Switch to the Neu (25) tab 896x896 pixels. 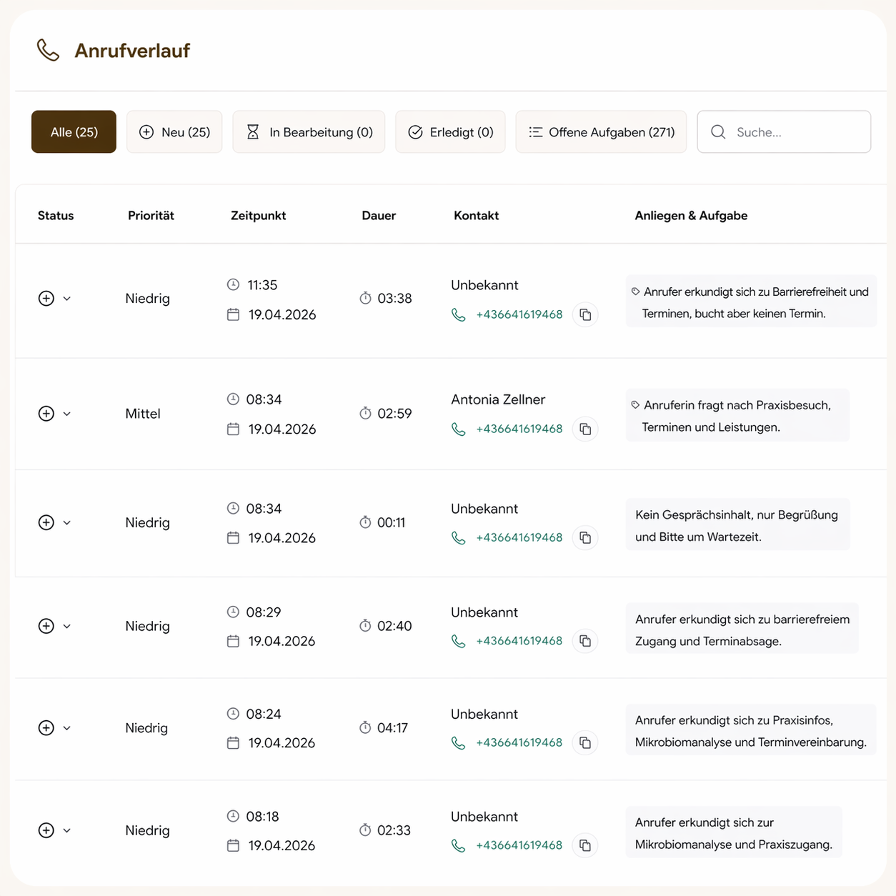[174, 131]
